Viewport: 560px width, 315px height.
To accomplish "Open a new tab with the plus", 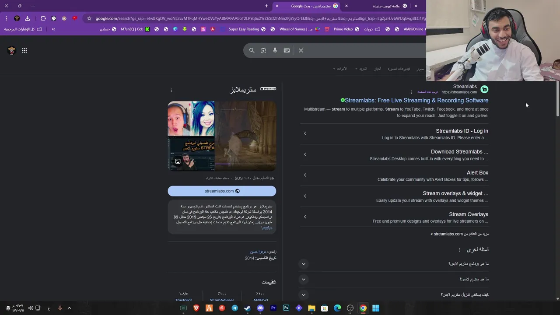I will [266, 6].
